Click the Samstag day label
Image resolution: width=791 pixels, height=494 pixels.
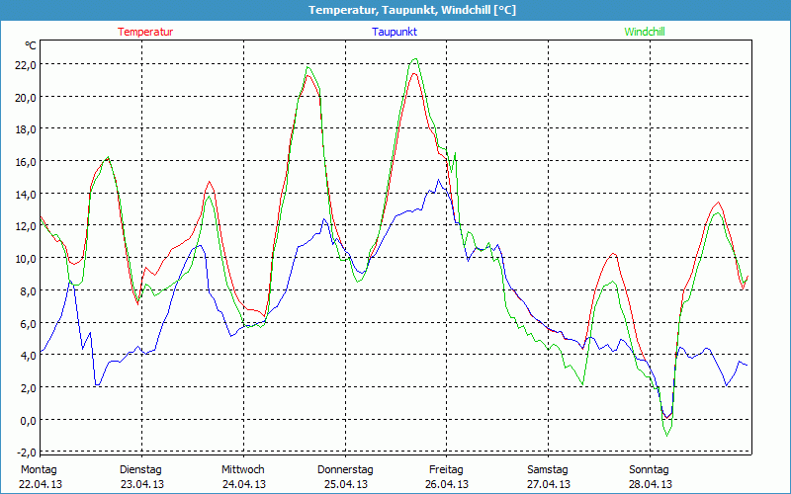(548, 470)
